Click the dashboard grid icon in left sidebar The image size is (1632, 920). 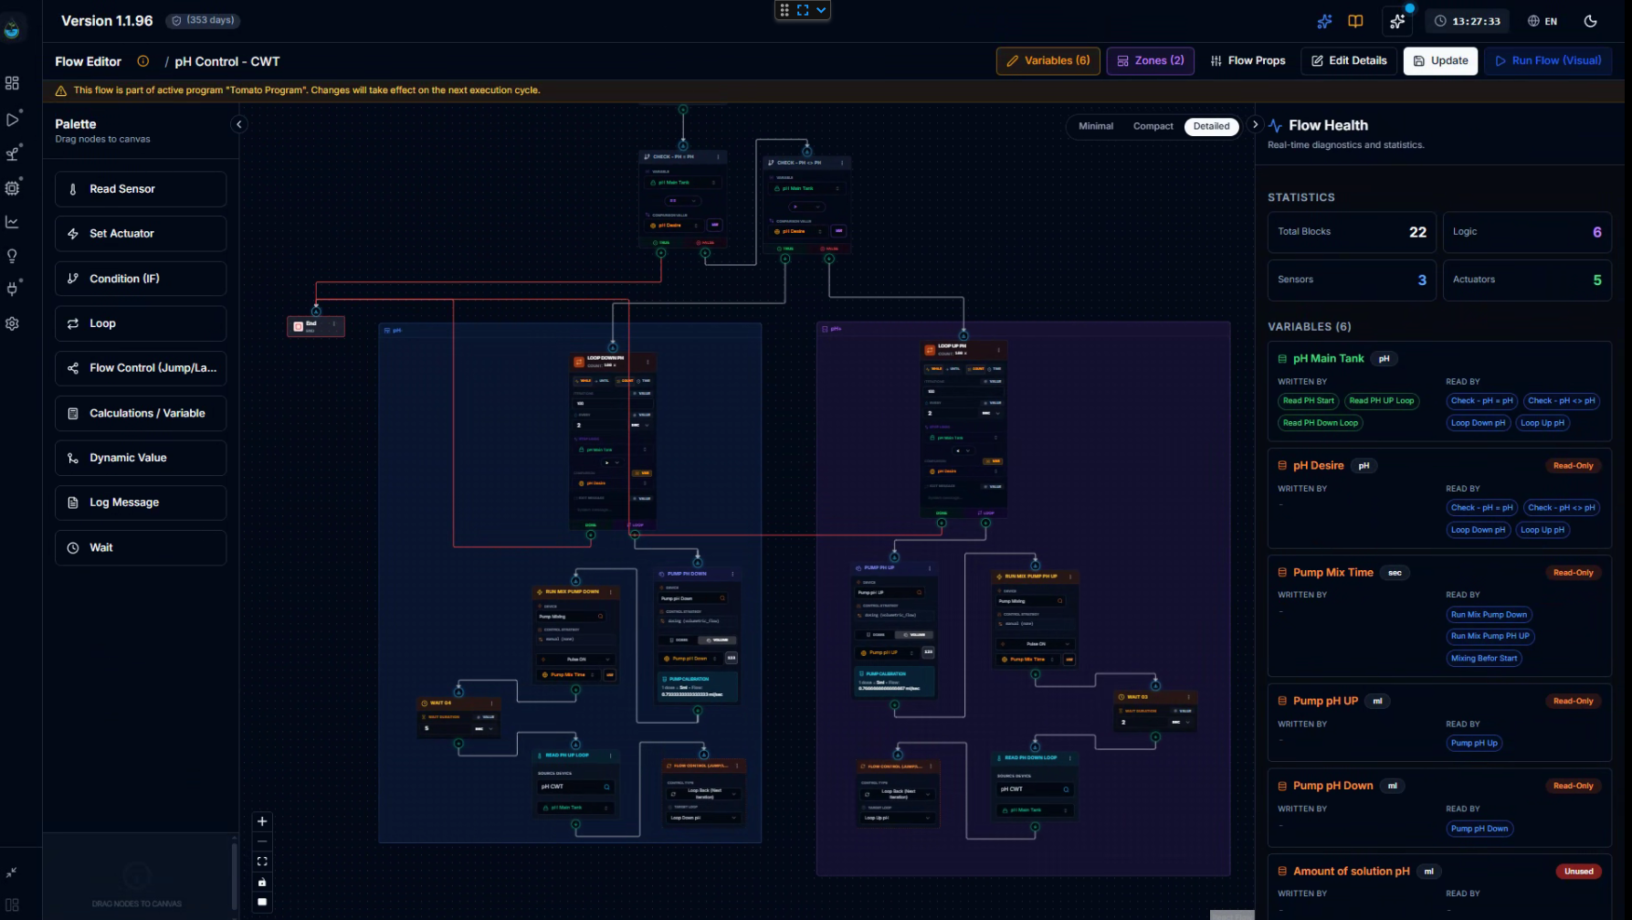[x=12, y=83]
